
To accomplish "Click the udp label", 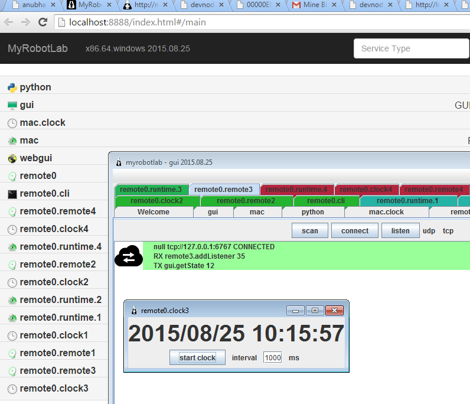I will click(x=429, y=231).
